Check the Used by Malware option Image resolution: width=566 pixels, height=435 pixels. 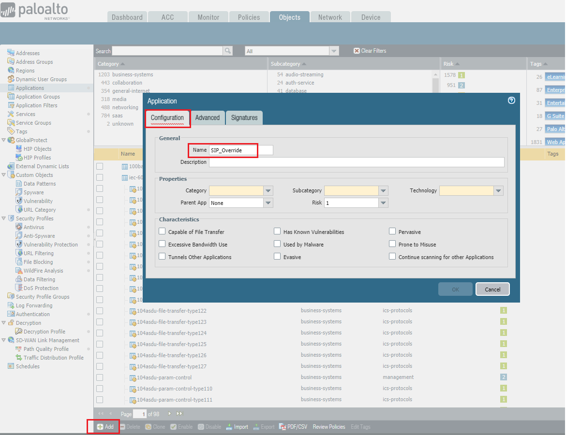coord(277,244)
